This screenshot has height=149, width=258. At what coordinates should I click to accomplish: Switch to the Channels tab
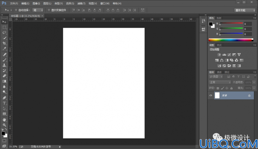(x=219, y=72)
